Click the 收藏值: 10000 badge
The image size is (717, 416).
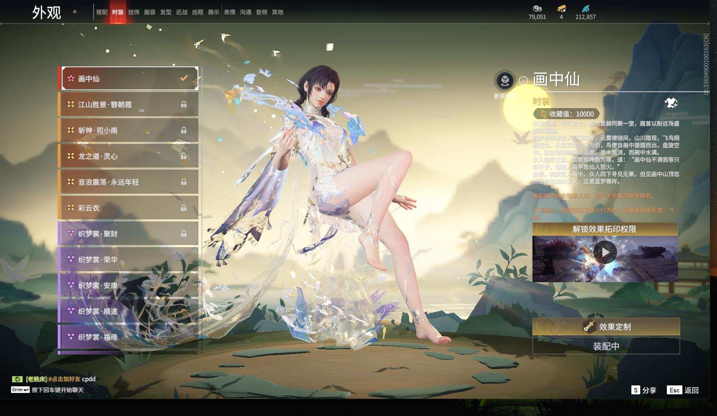566,114
